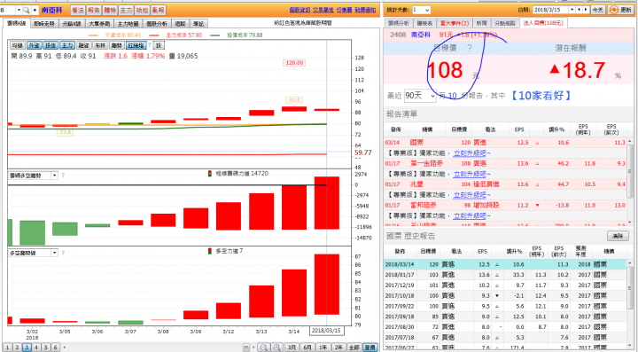Go to previous date with left arrow
The width and height of the screenshot is (638, 352).
pyautogui.click(x=580, y=10)
